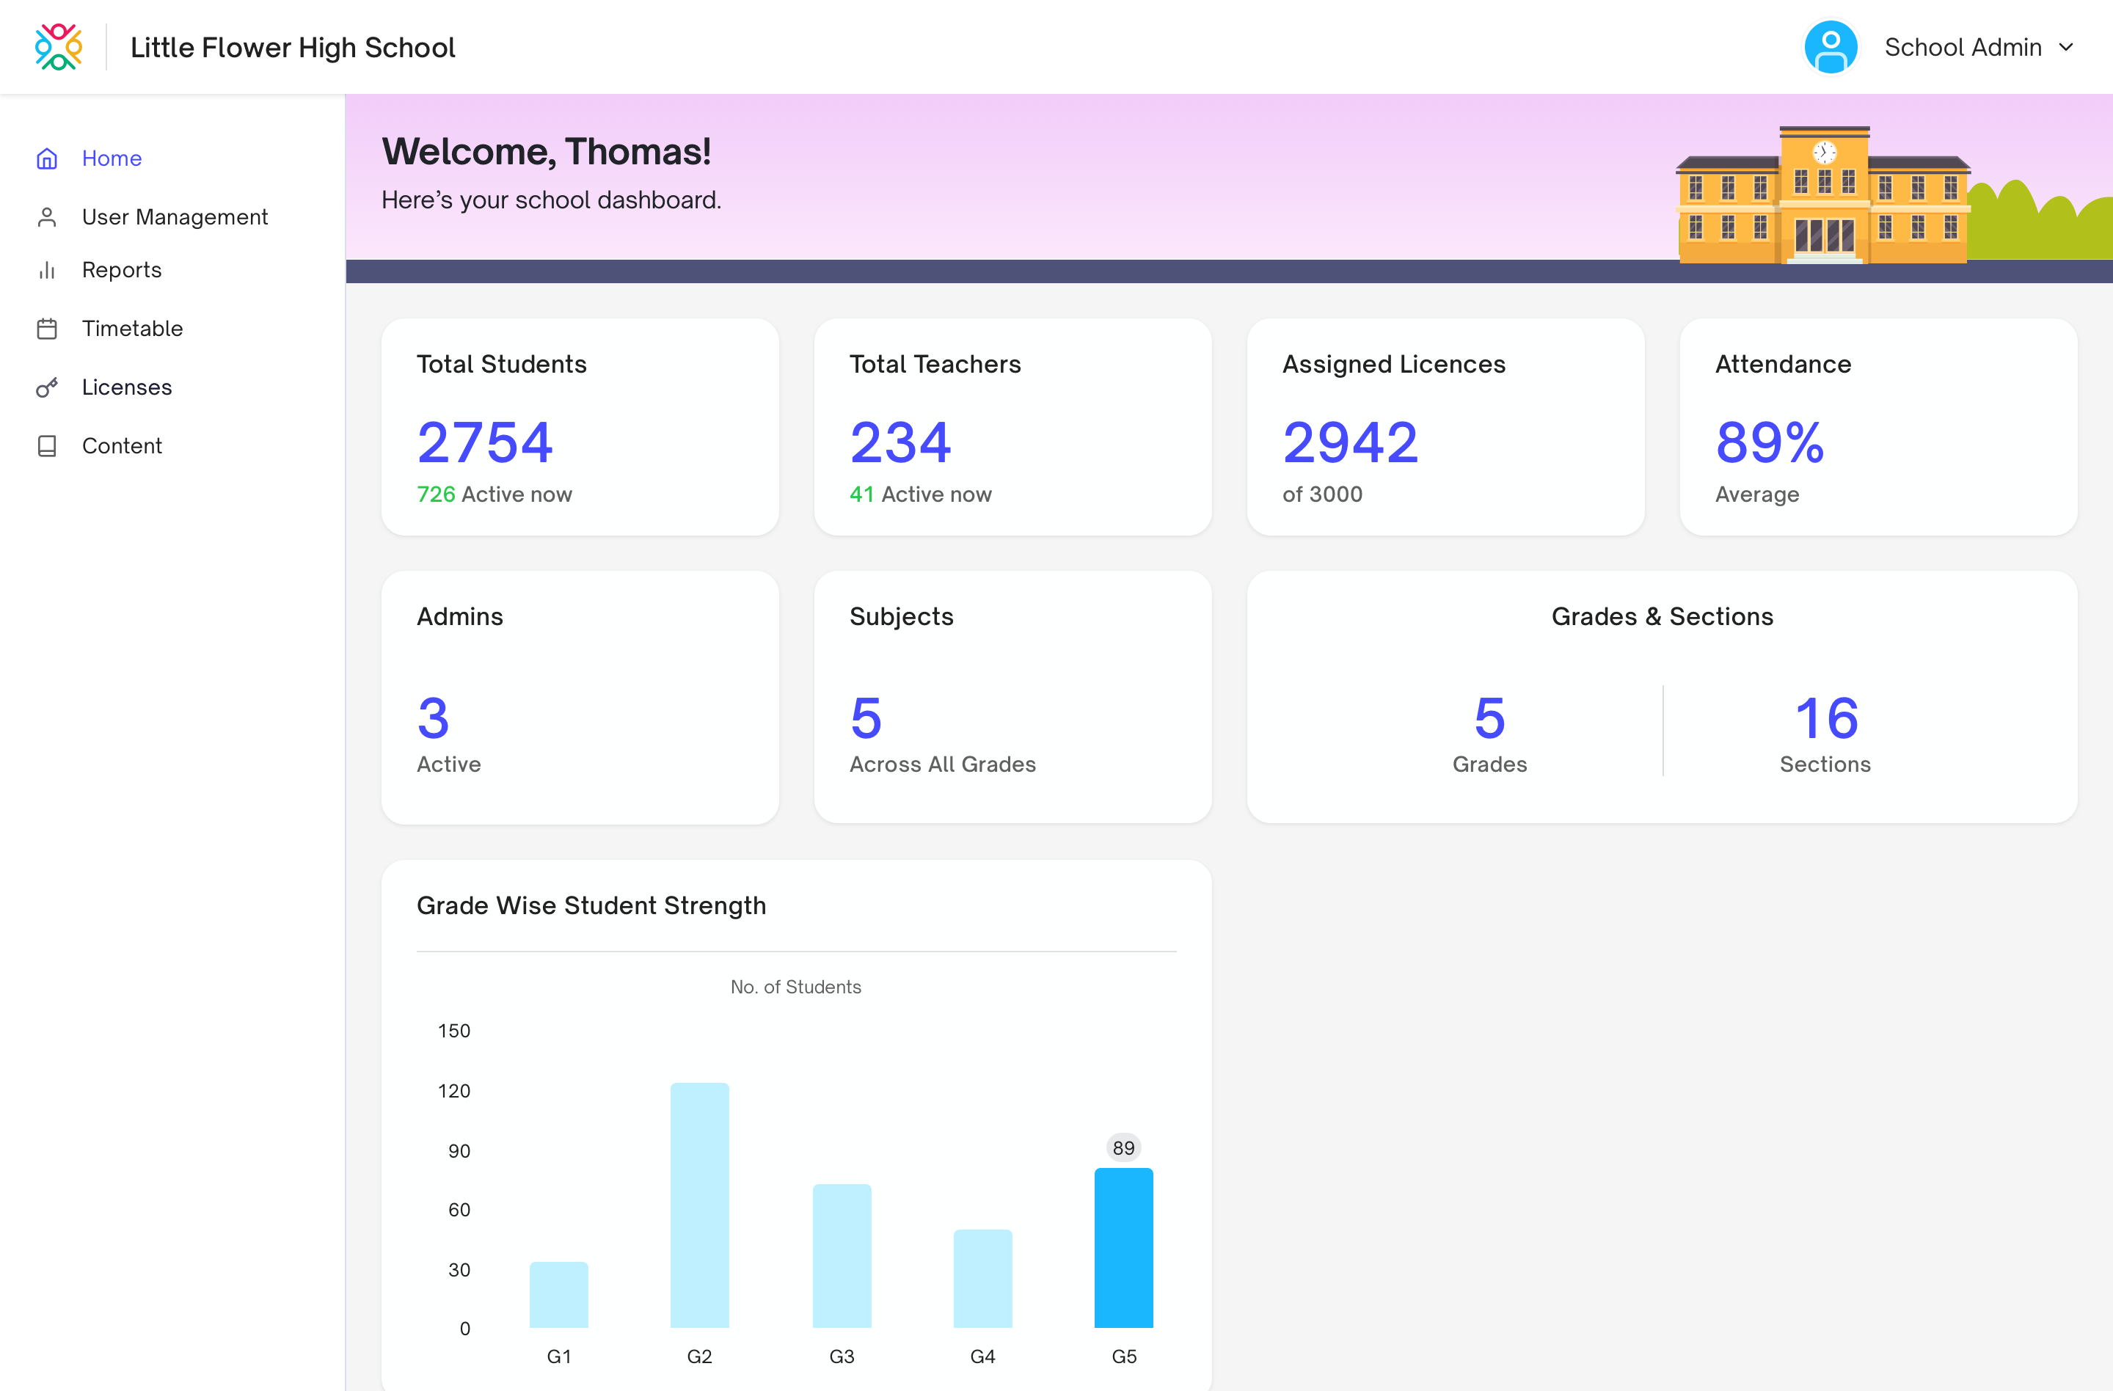Click the colorful app logo icon
Viewport: 2113px width, 1391px height.
tap(59, 47)
